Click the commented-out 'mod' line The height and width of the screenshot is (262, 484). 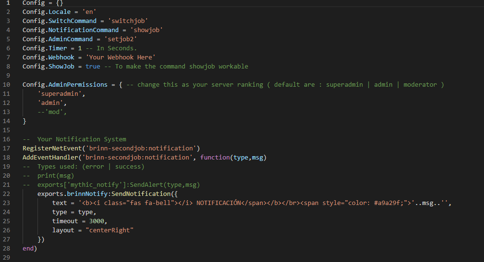coord(52,112)
